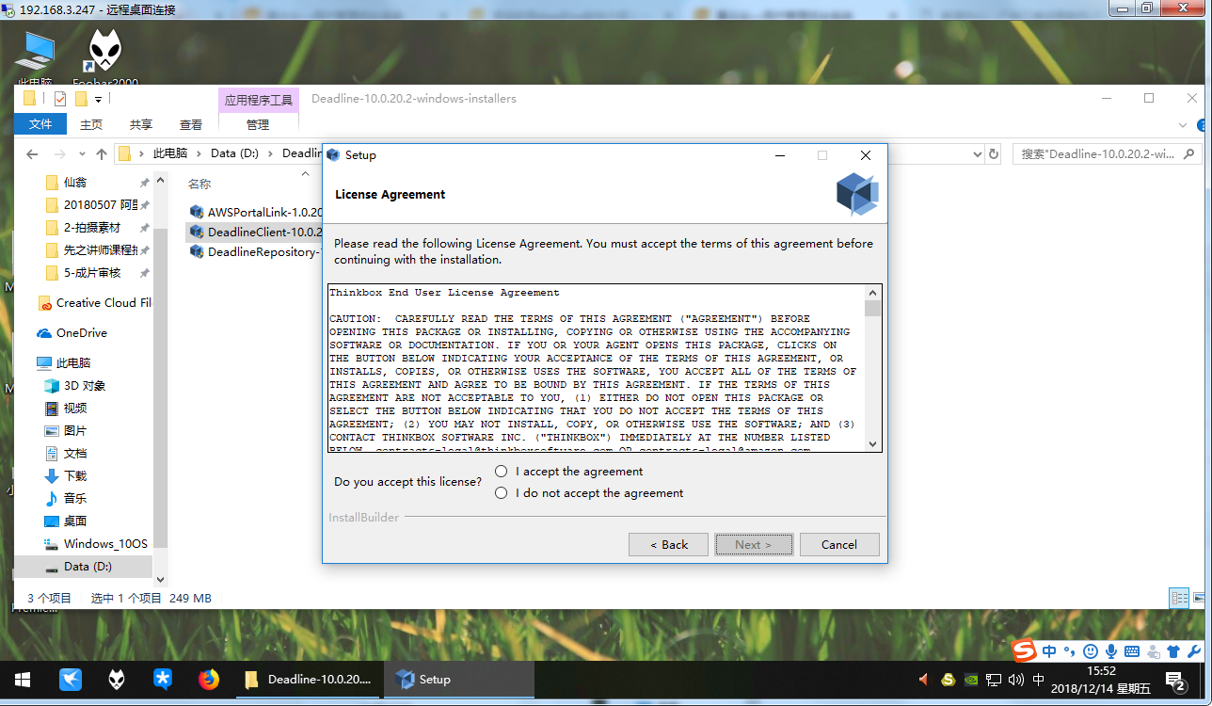This screenshot has height=706, width=1212.
Task: Switch to details view in Explorer status bar
Action: 1179,598
